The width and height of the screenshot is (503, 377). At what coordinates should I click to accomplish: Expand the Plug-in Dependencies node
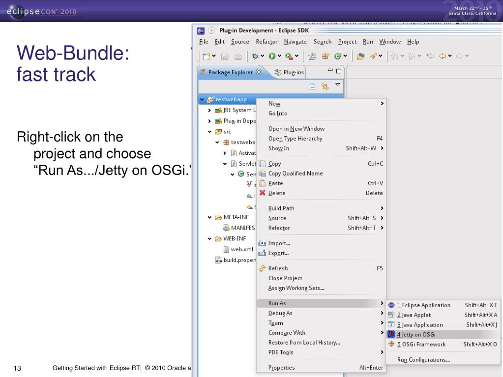point(209,121)
